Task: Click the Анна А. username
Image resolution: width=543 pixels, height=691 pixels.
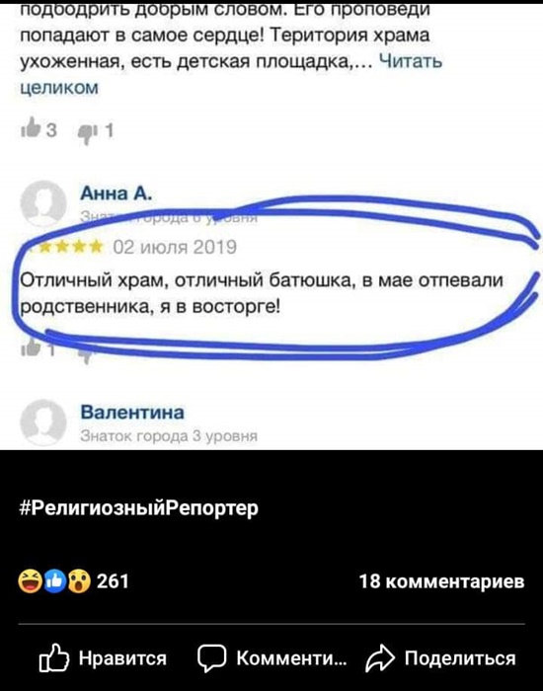Action: [x=116, y=193]
